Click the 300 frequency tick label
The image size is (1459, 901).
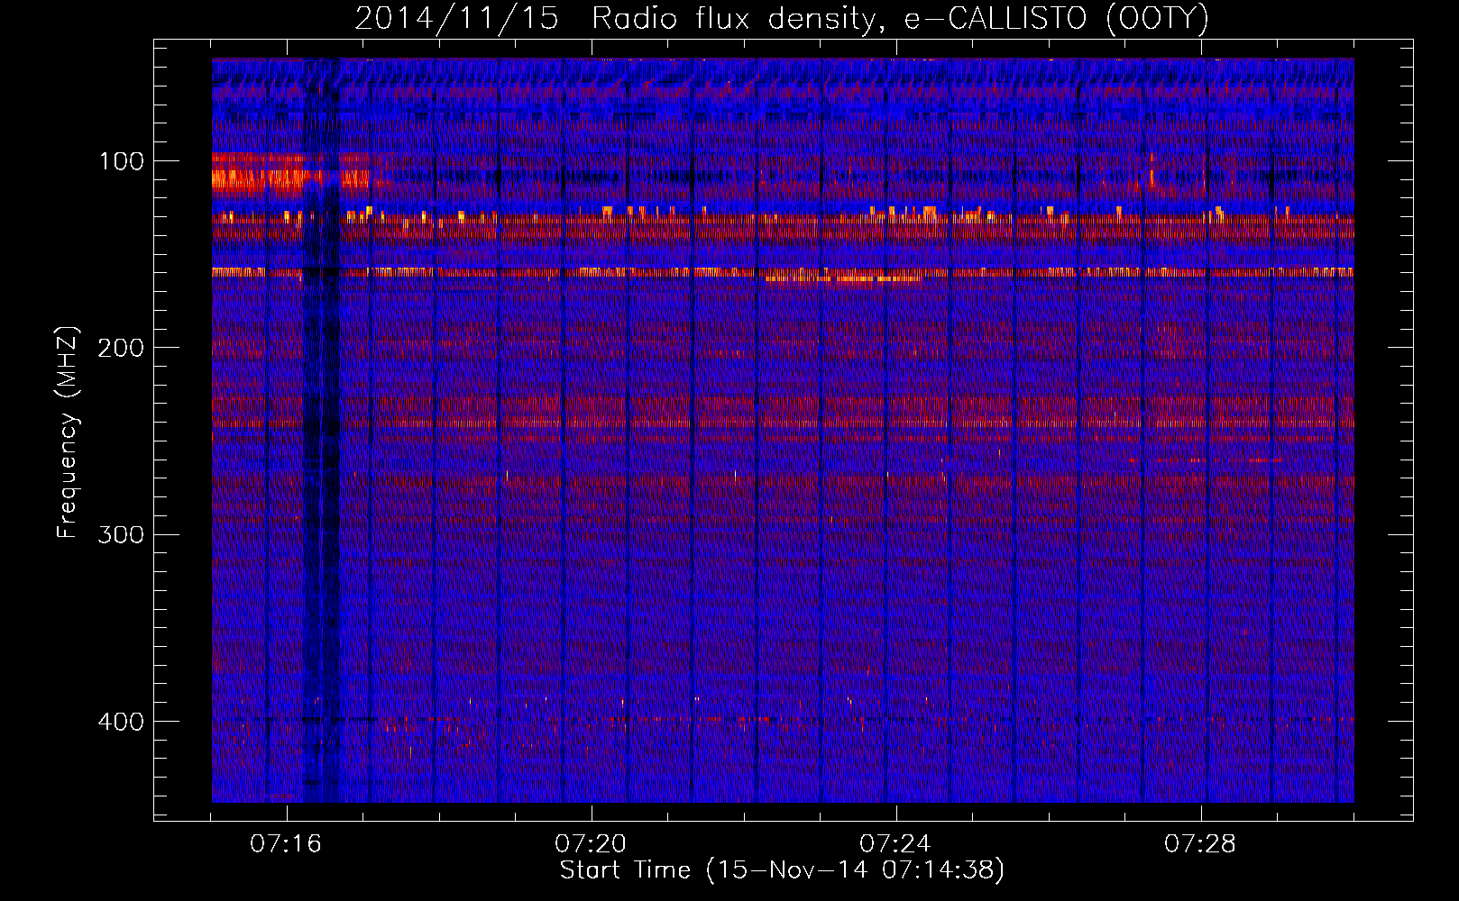click(120, 535)
